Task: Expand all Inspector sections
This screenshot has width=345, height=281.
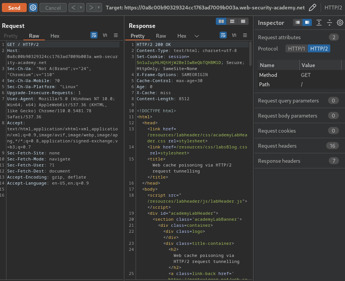Action: pyautogui.click(x=319, y=23)
